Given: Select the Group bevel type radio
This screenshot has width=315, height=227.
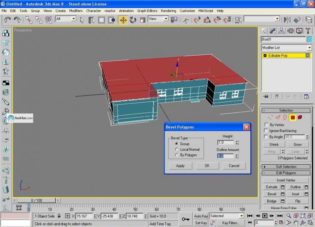Looking at the screenshot, I should click(176, 144).
